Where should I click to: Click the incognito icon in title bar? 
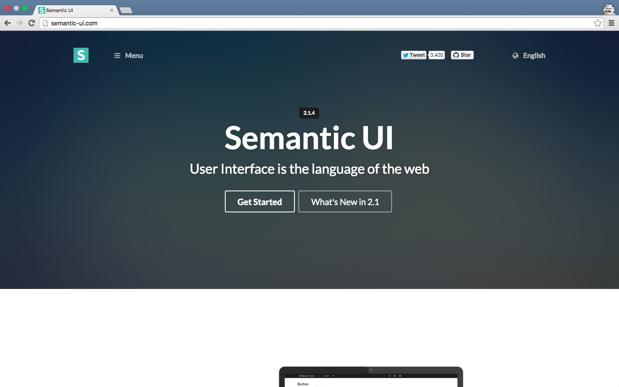609,9
